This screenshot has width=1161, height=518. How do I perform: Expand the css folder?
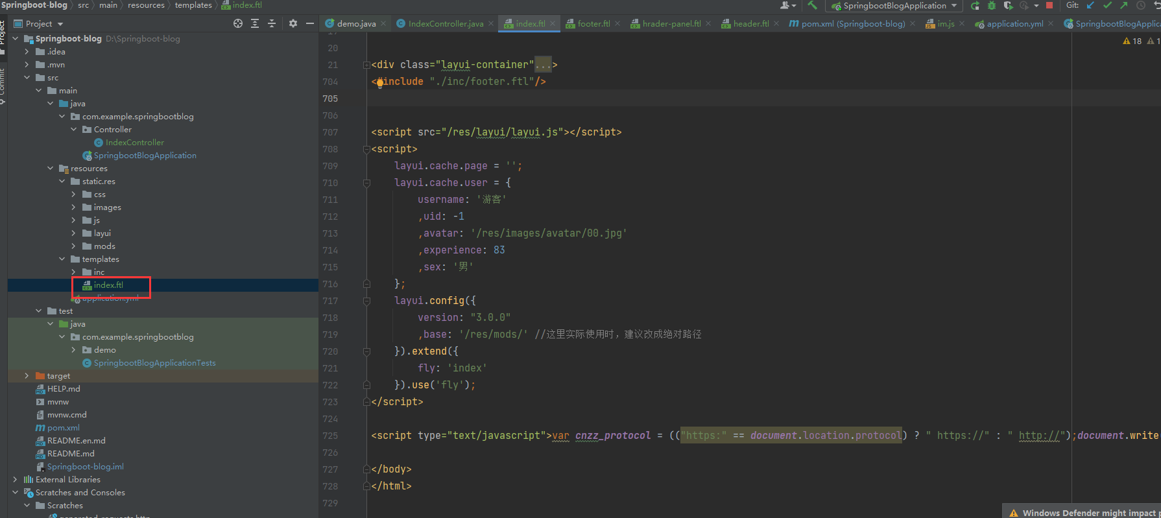coord(73,194)
